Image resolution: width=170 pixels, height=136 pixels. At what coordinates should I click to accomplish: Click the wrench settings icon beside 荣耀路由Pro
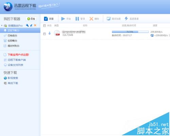click(27, 26)
